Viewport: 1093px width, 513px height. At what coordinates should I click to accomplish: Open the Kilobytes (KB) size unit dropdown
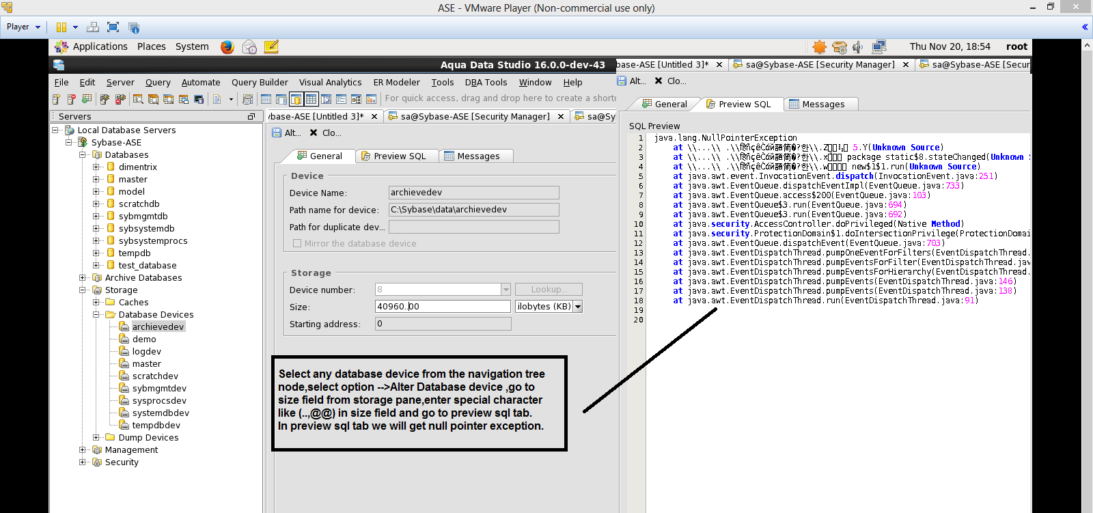[578, 307]
